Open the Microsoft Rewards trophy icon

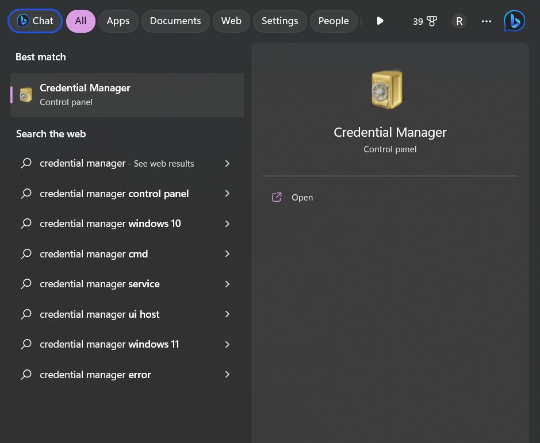pos(431,21)
